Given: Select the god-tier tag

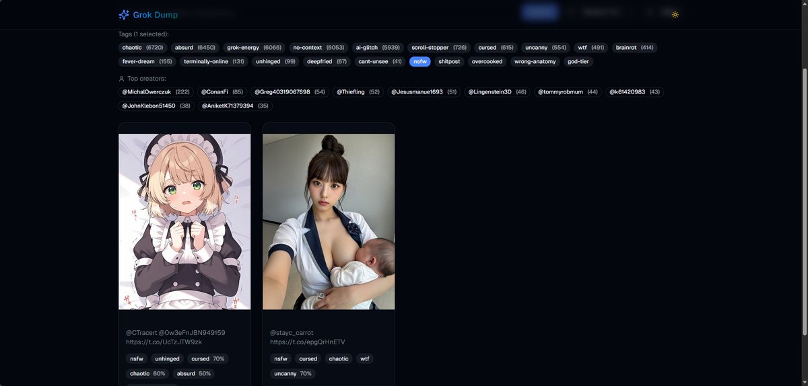Looking at the screenshot, I should click(x=578, y=61).
